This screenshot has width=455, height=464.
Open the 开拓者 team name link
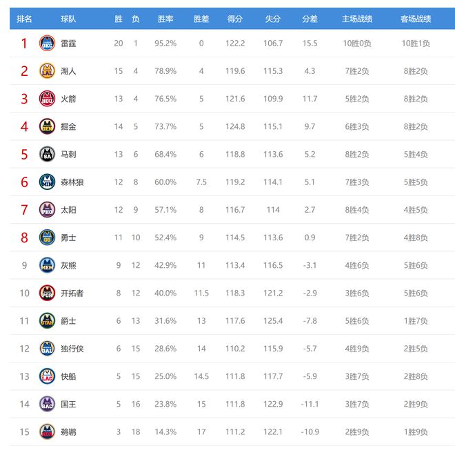tap(72, 293)
